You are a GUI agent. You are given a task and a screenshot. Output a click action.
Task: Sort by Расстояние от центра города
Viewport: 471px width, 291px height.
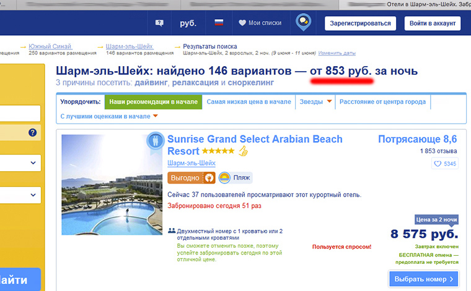pyautogui.click(x=382, y=102)
